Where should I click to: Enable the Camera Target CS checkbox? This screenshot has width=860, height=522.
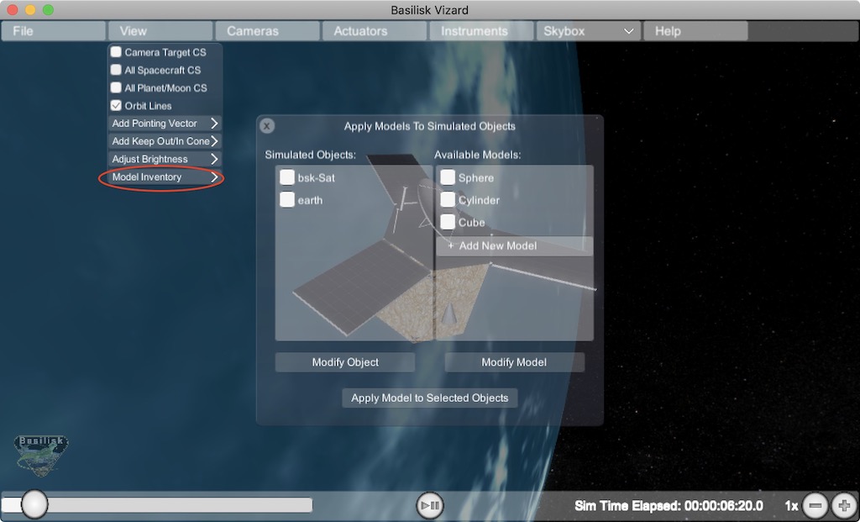pos(117,52)
